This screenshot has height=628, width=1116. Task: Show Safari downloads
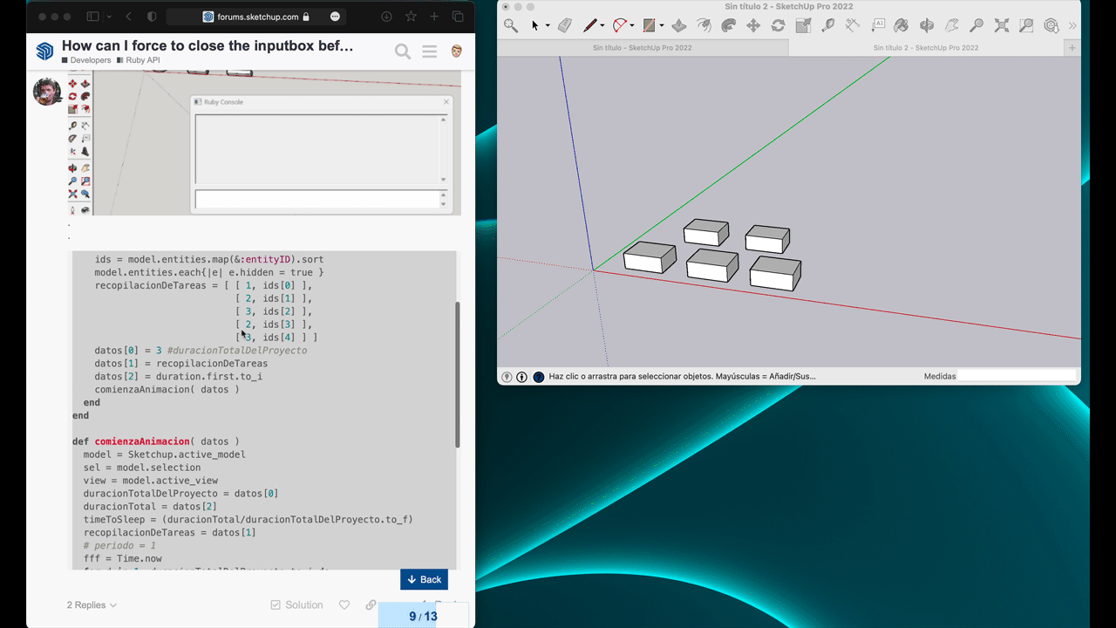tap(386, 17)
